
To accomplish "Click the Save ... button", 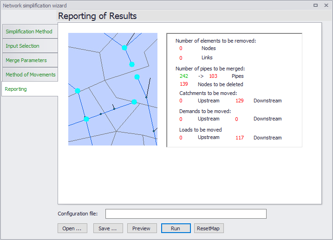I will (108, 228).
